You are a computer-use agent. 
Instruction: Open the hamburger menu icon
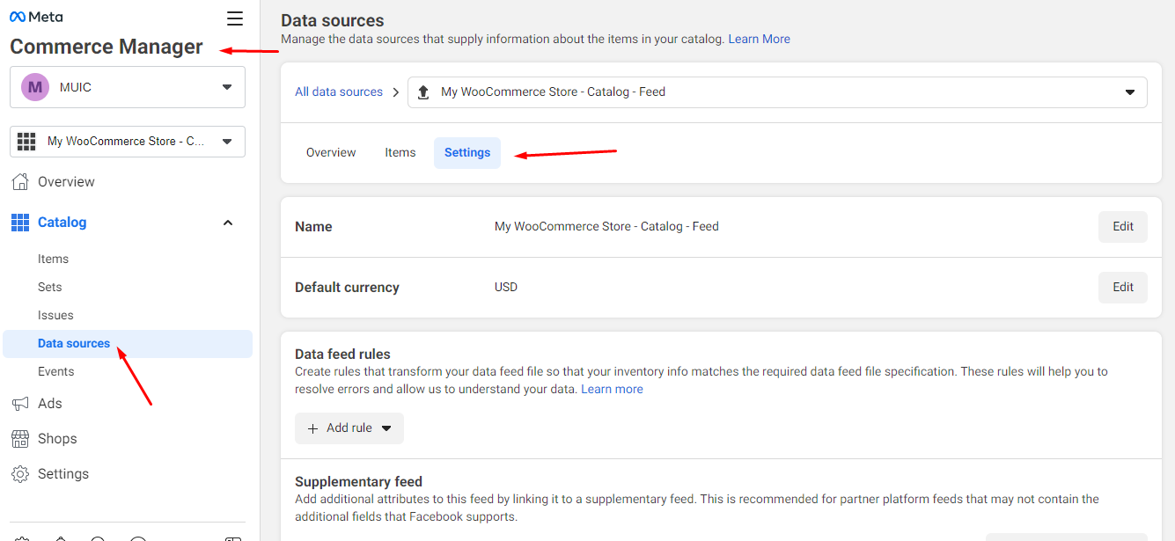click(235, 18)
